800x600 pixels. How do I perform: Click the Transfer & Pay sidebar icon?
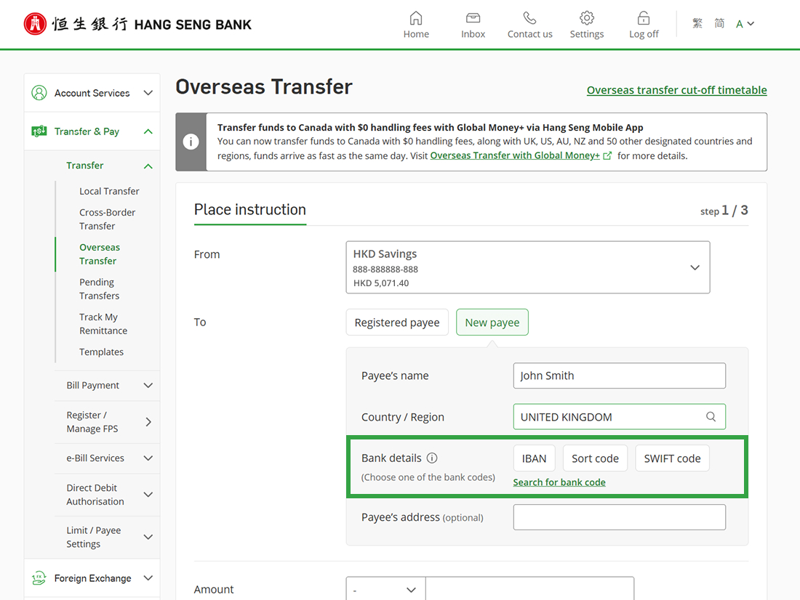(39, 131)
